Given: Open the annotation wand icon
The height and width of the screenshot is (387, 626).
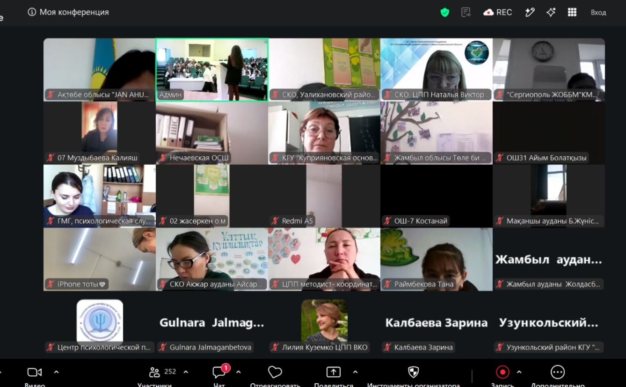Looking at the screenshot, I should pos(530,13).
